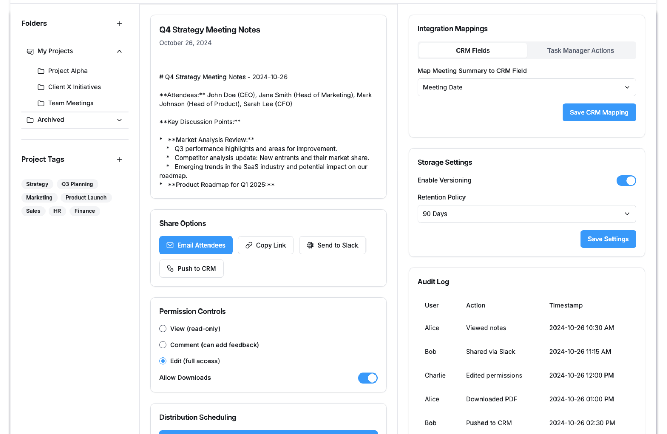667x434 pixels.
Task: Click the Archived folder icon
Action: [x=30, y=120]
